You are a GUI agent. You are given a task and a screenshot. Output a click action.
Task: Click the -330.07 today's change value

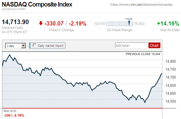(x=54, y=24)
